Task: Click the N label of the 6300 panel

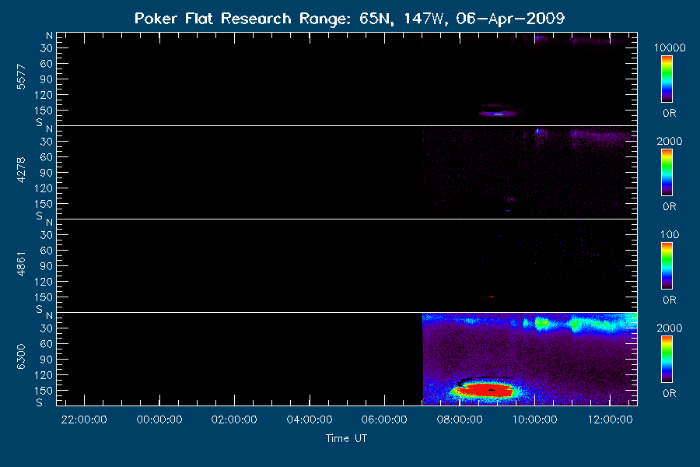Action: click(49, 316)
